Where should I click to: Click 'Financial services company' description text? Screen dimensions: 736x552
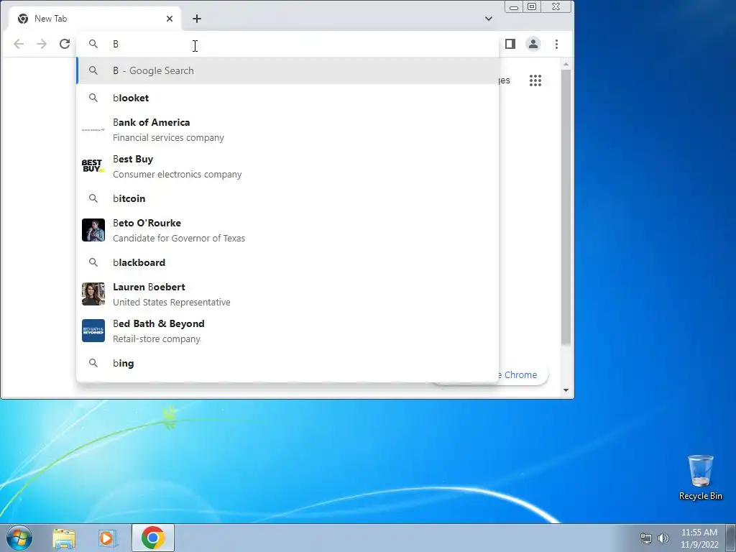[168, 137]
